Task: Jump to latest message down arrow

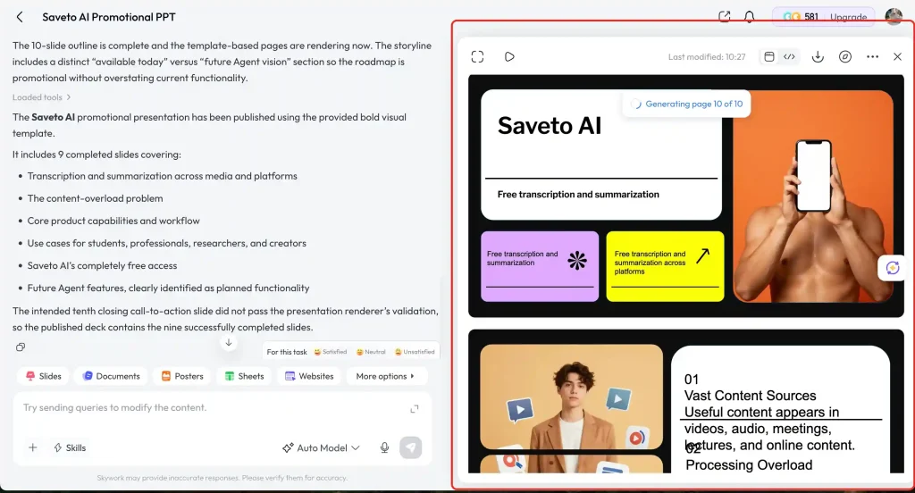Action: pos(229,343)
